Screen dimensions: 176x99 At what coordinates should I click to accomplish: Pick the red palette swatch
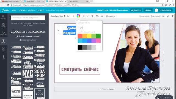point(80,36)
